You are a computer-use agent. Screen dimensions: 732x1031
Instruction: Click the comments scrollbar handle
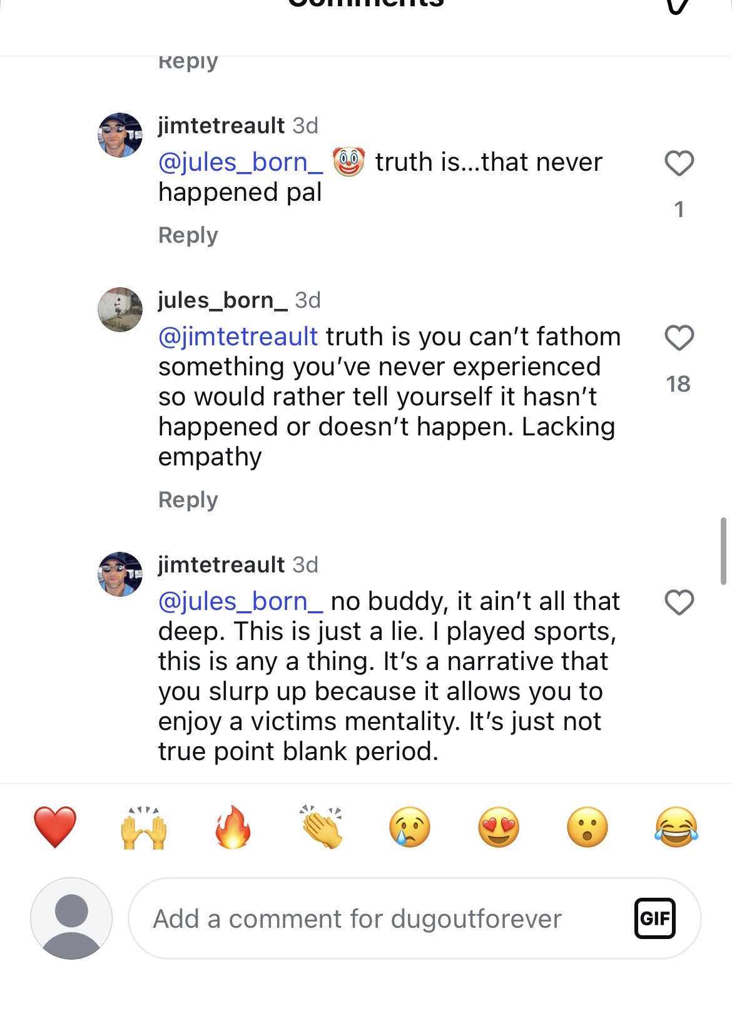[x=723, y=551]
